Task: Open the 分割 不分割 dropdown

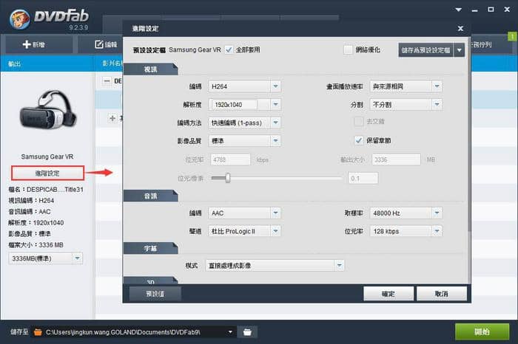Action: 406,104
